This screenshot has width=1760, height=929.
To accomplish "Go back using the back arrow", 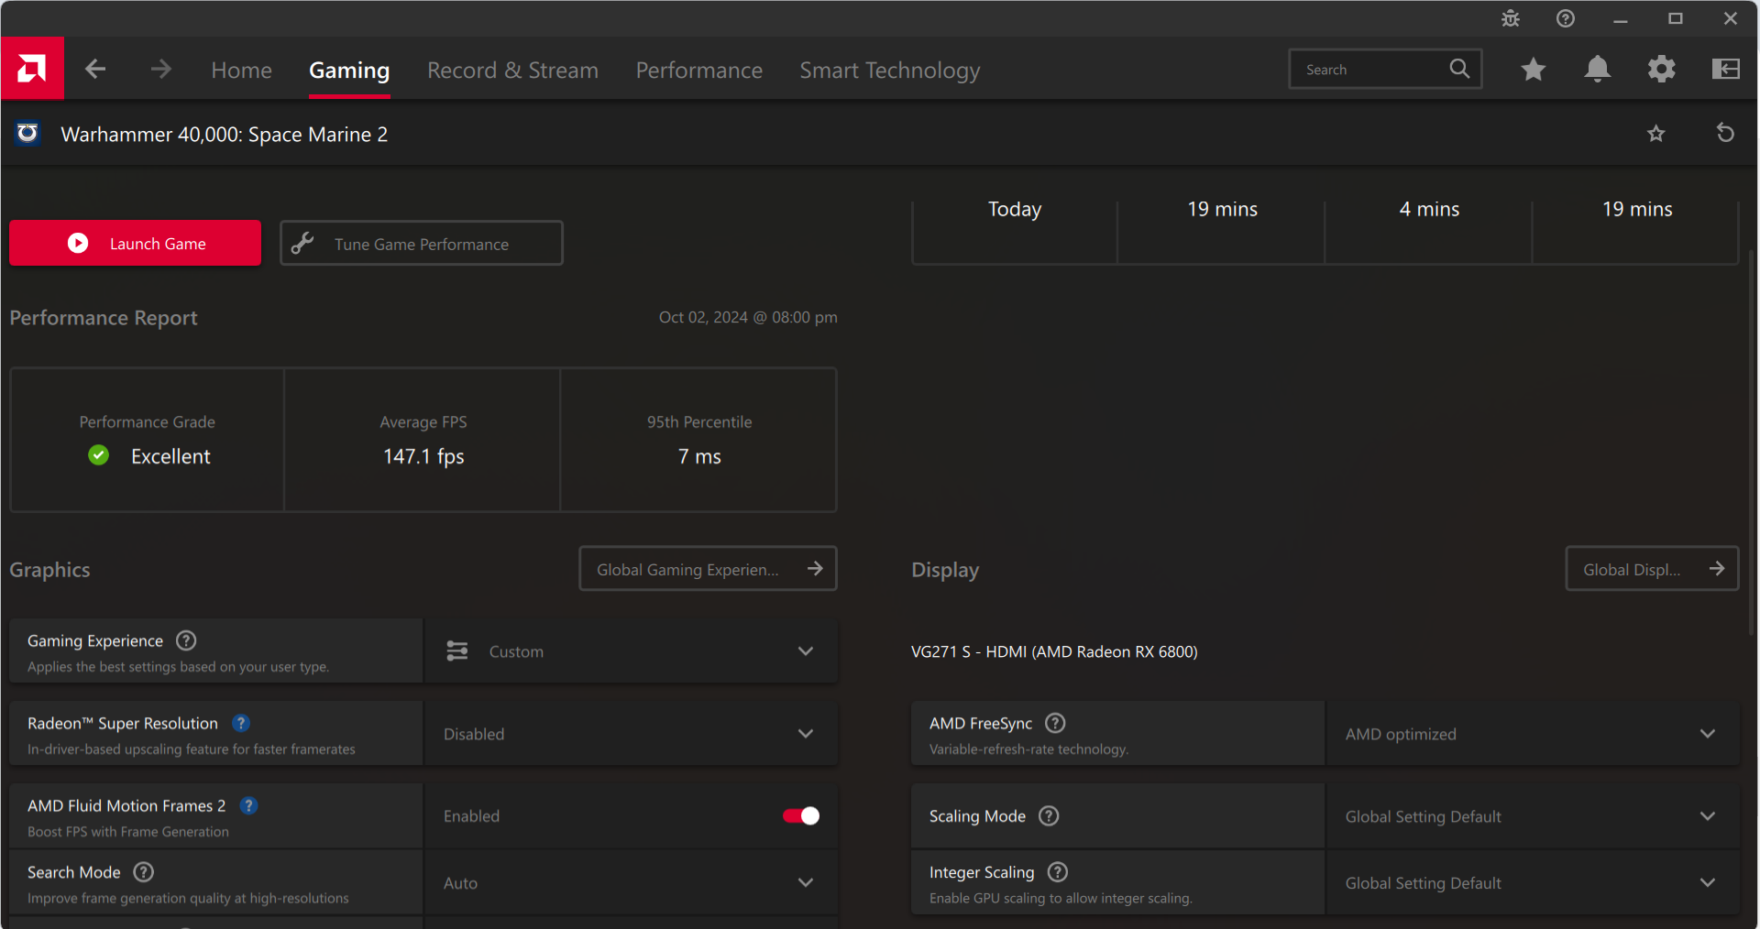I will pyautogui.click(x=95, y=70).
